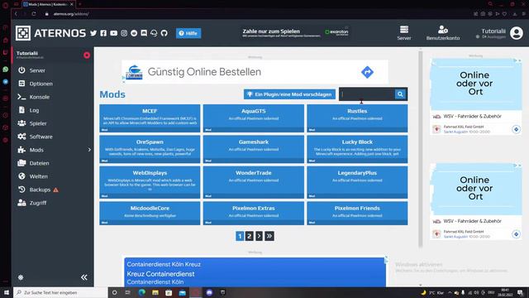529x298 pixels.
Task: Click the sidebar settings gear icon
Action: point(21,277)
